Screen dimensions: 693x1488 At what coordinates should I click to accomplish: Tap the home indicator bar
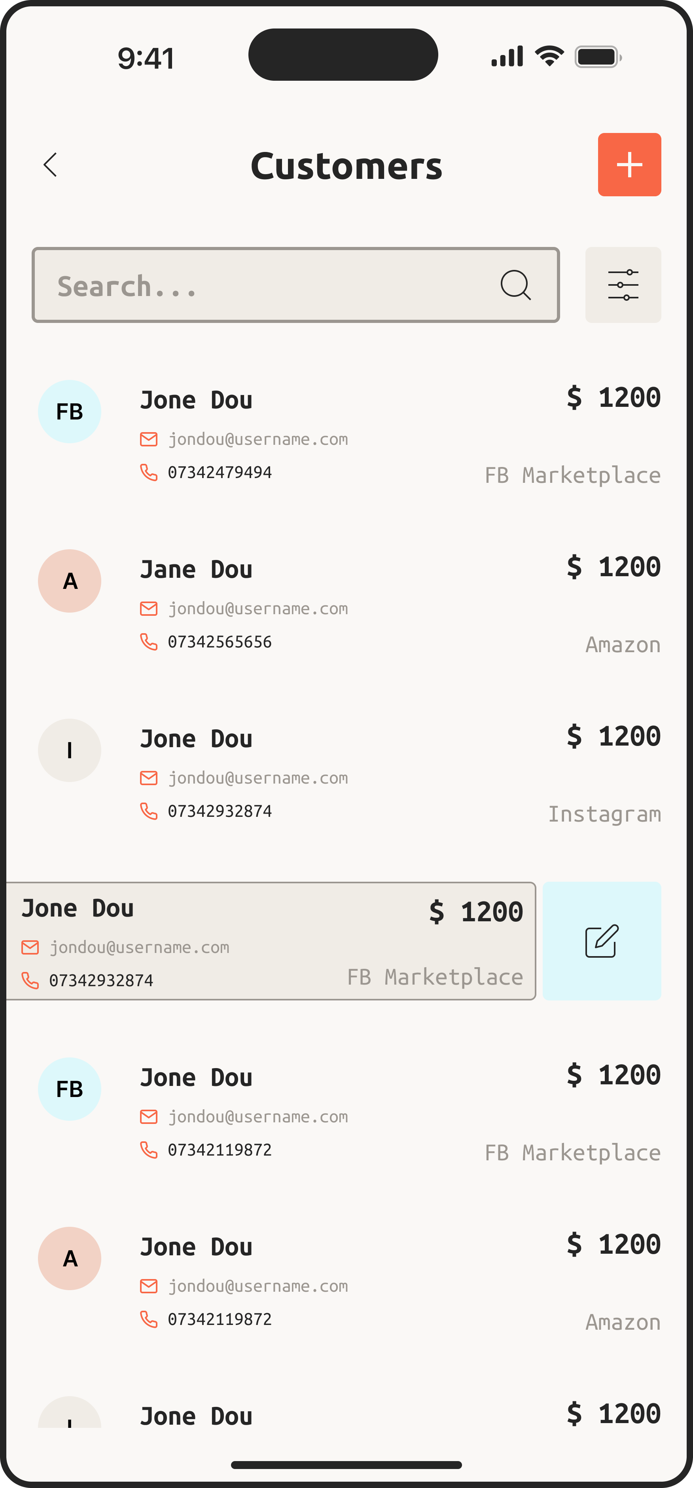click(346, 1464)
